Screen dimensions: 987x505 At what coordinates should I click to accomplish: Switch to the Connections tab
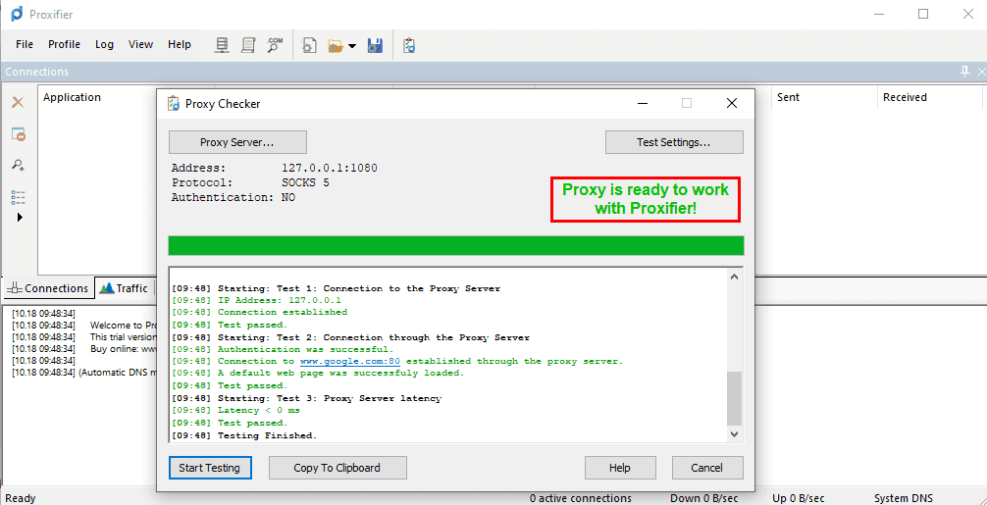[x=48, y=288]
